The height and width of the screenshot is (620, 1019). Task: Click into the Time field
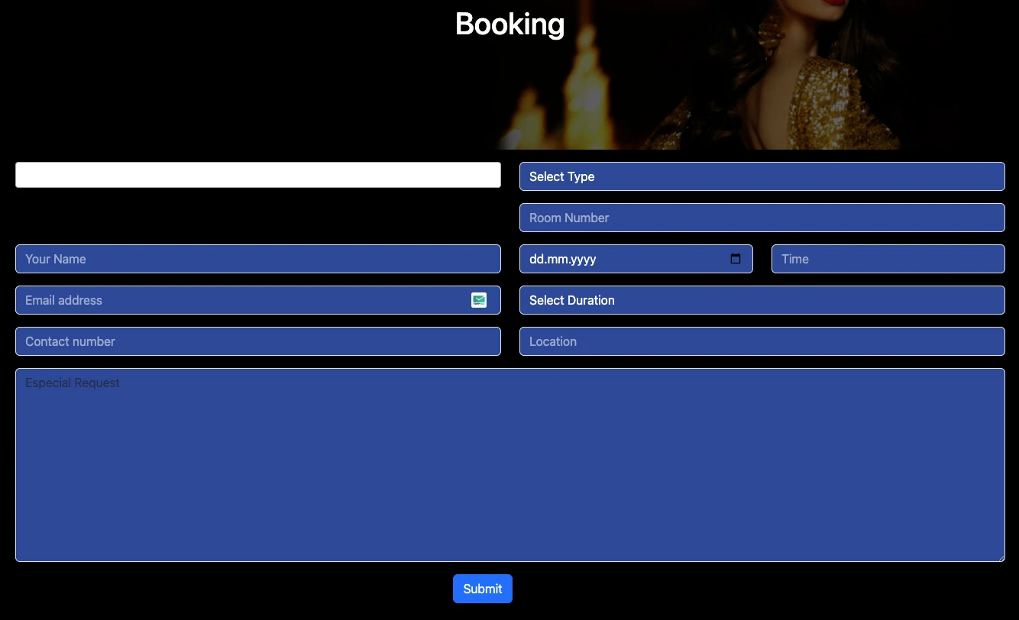coord(888,259)
